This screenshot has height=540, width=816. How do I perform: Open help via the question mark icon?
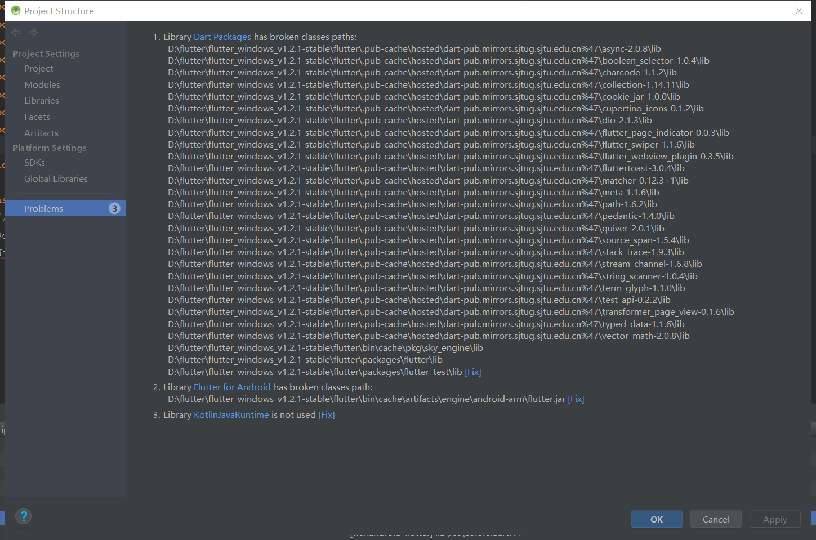pos(23,516)
